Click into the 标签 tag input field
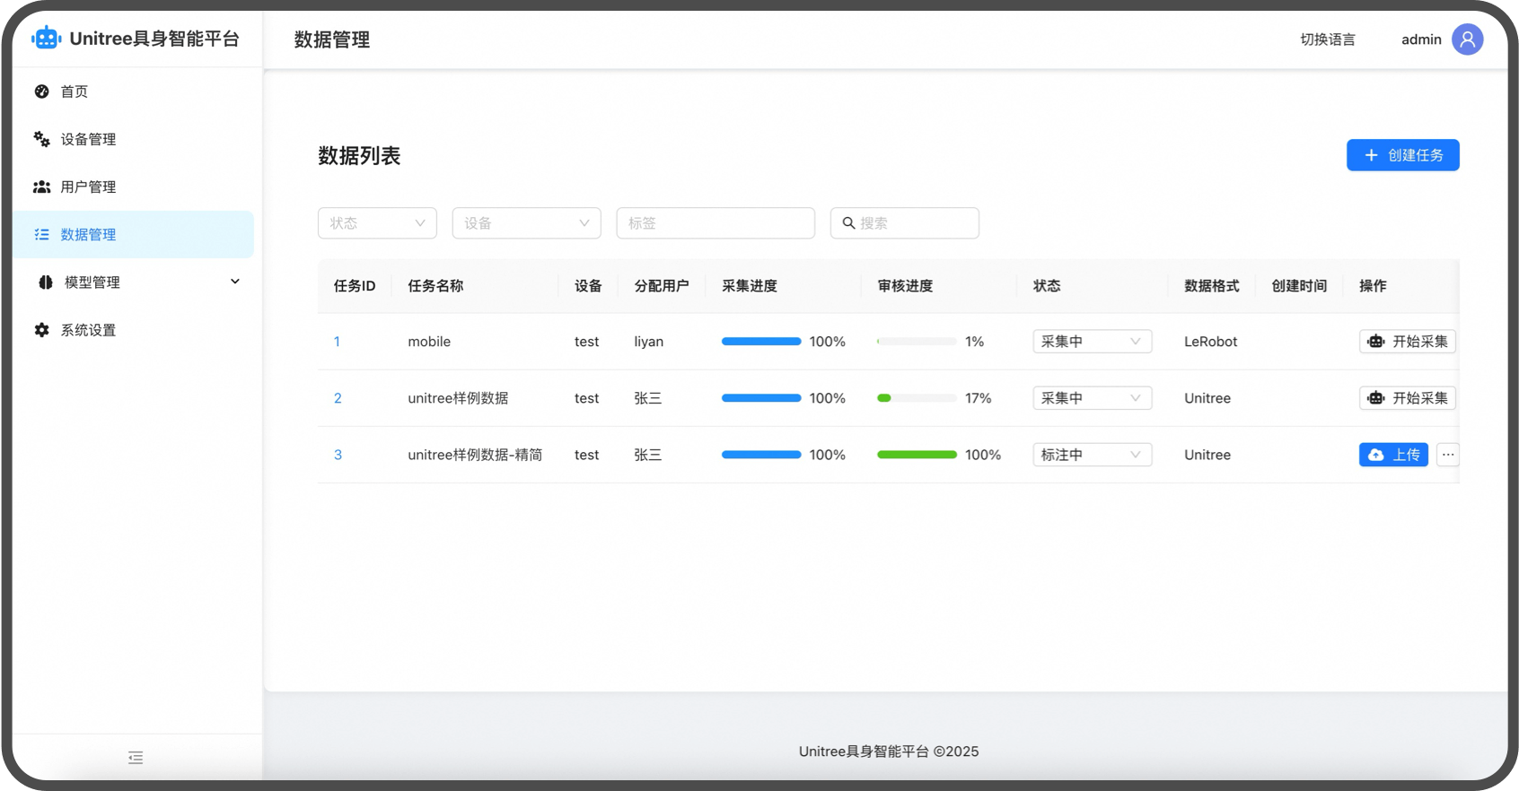The image size is (1519, 791). [716, 223]
